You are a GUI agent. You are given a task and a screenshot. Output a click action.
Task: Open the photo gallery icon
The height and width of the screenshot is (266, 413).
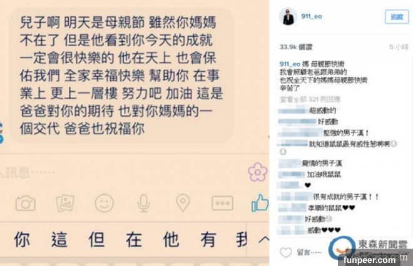click(65, 203)
